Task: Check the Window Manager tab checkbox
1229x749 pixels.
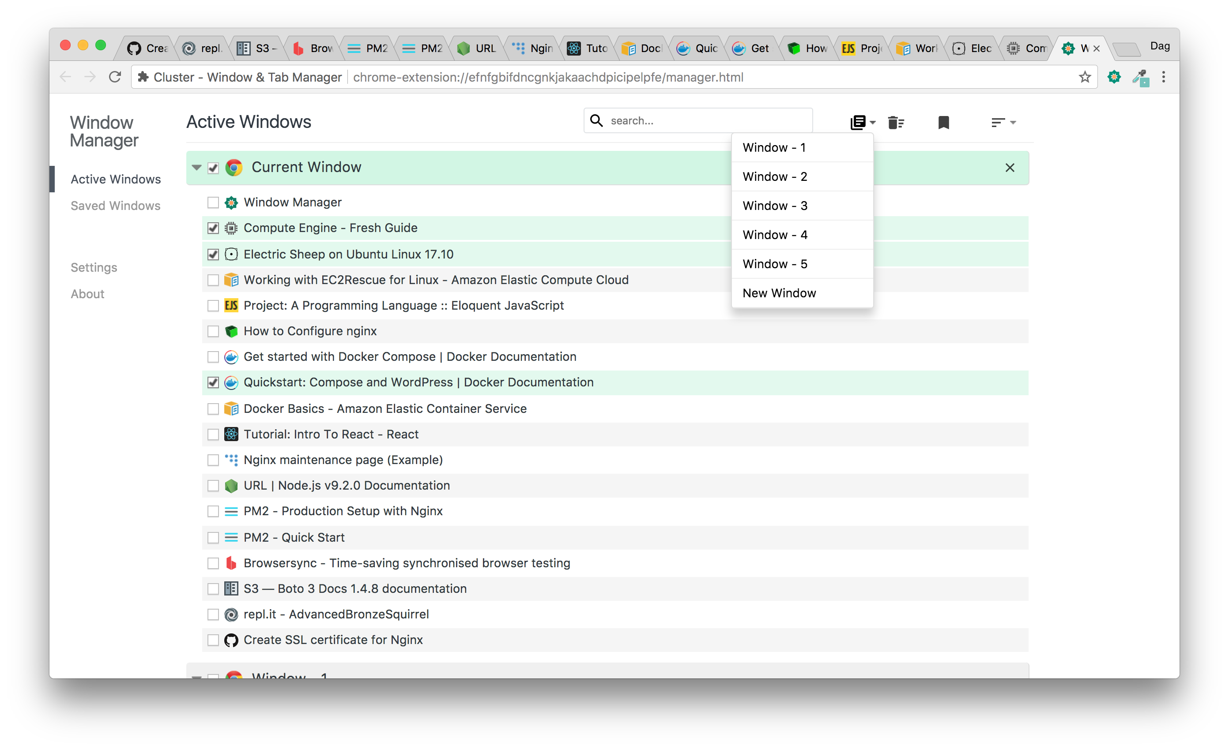Action: pyautogui.click(x=213, y=202)
